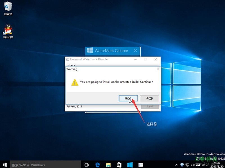Click the volume speaker tray icon
The height and width of the screenshot is (168, 225).
[193, 165]
